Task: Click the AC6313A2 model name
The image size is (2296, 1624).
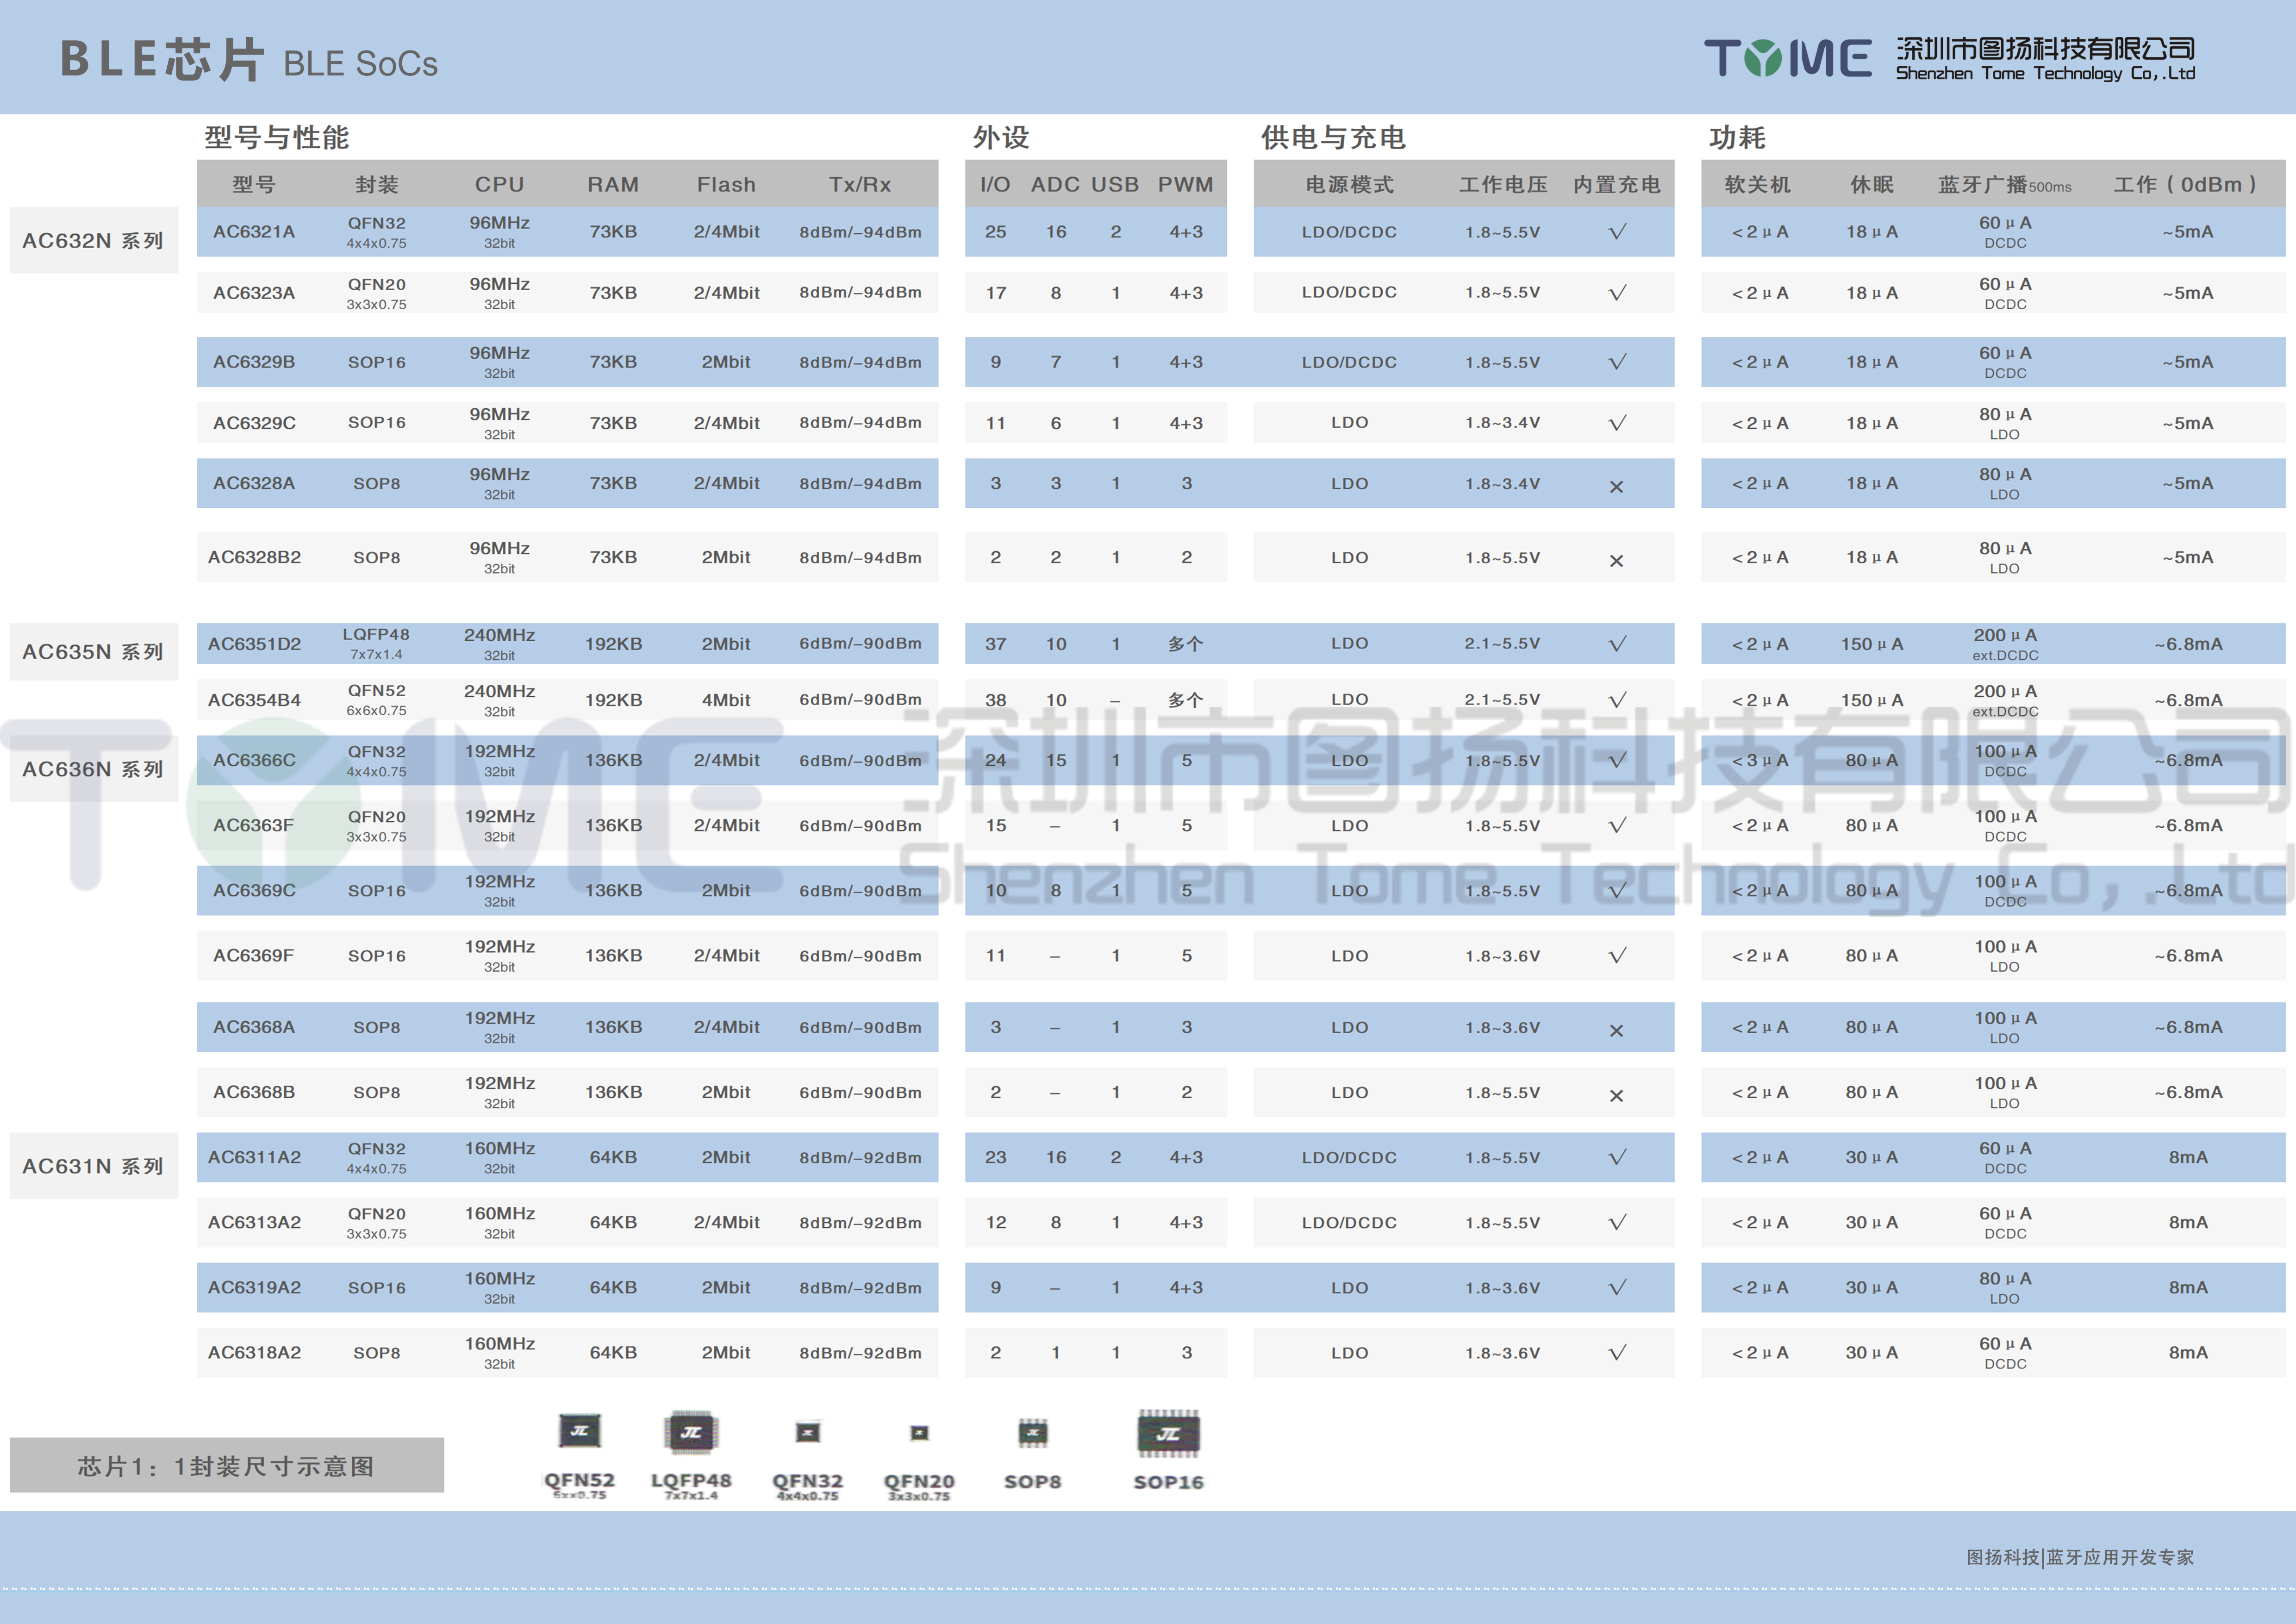Action: tap(254, 1222)
